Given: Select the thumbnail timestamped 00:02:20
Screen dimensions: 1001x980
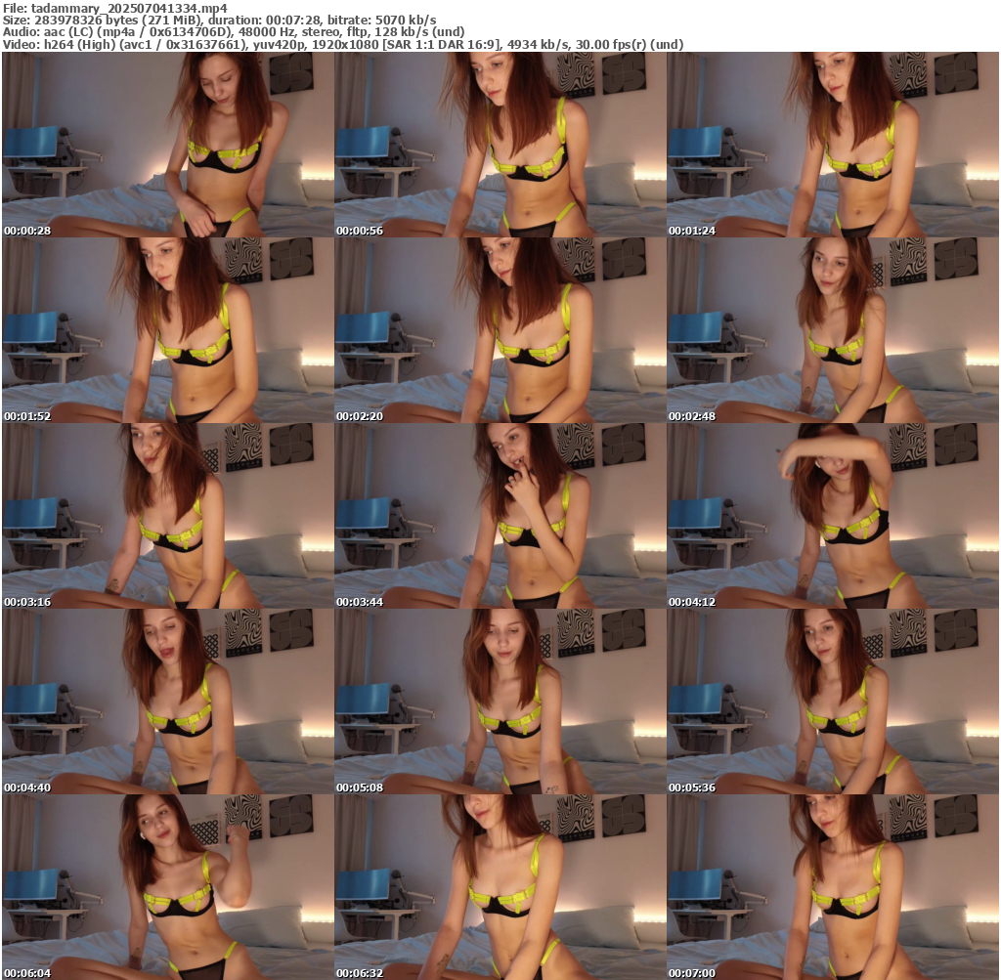Looking at the screenshot, I should 500,330.
